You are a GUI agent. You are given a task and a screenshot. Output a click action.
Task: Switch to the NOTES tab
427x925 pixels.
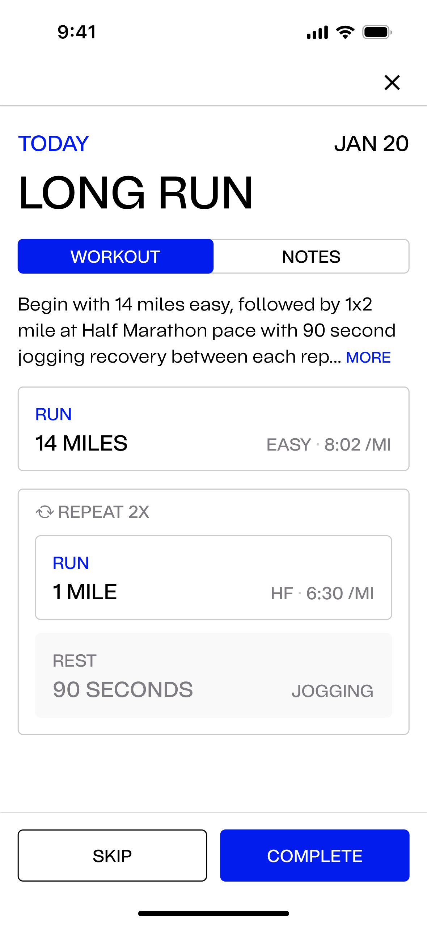click(311, 256)
